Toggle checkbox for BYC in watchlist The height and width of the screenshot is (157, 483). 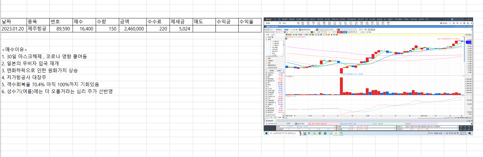[x=266, y=83]
